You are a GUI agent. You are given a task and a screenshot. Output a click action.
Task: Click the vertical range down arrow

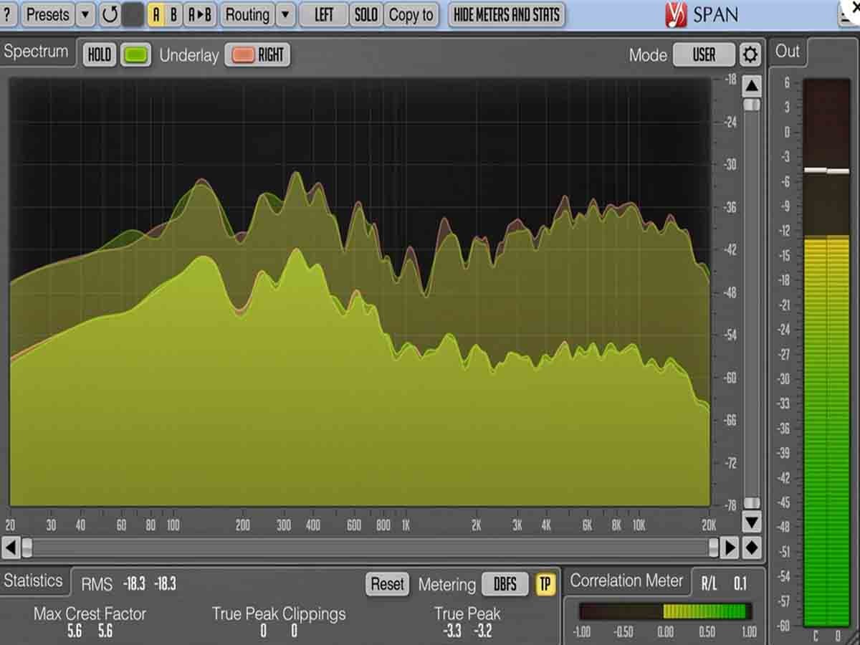tap(751, 522)
